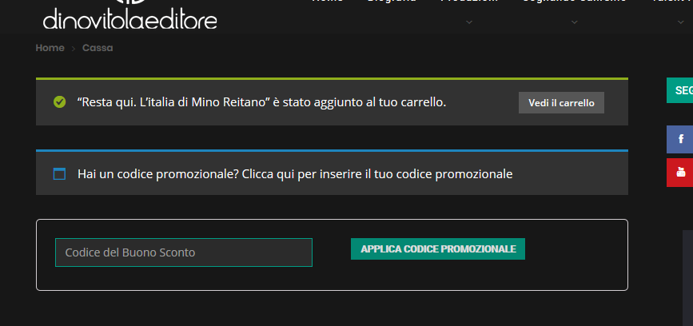Click the Vedi il carrello button
The image size is (693, 326).
pyautogui.click(x=561, y=103)
